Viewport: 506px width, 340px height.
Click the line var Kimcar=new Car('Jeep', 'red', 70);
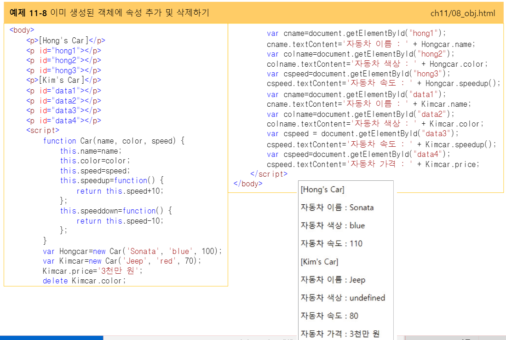coord(122,261)
